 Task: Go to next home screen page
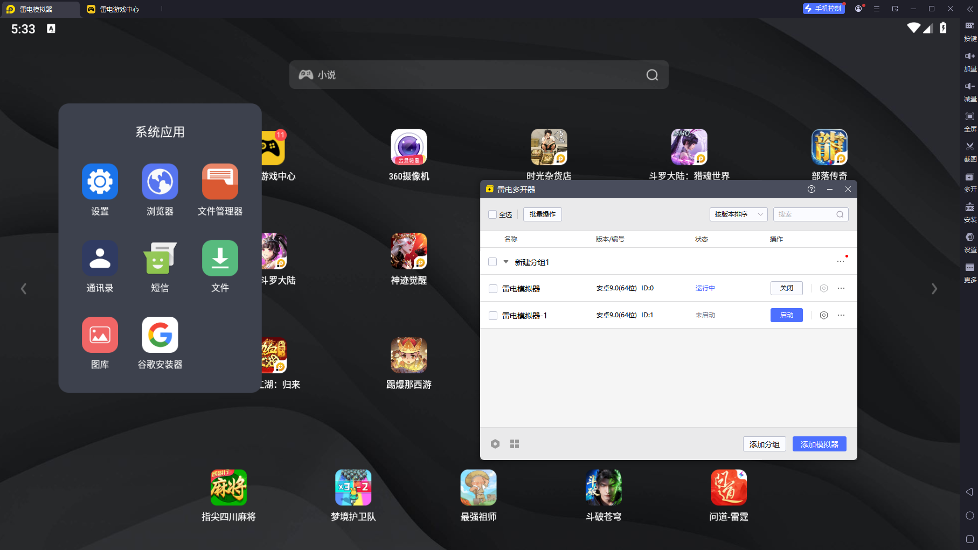click(x=934, y=289)
